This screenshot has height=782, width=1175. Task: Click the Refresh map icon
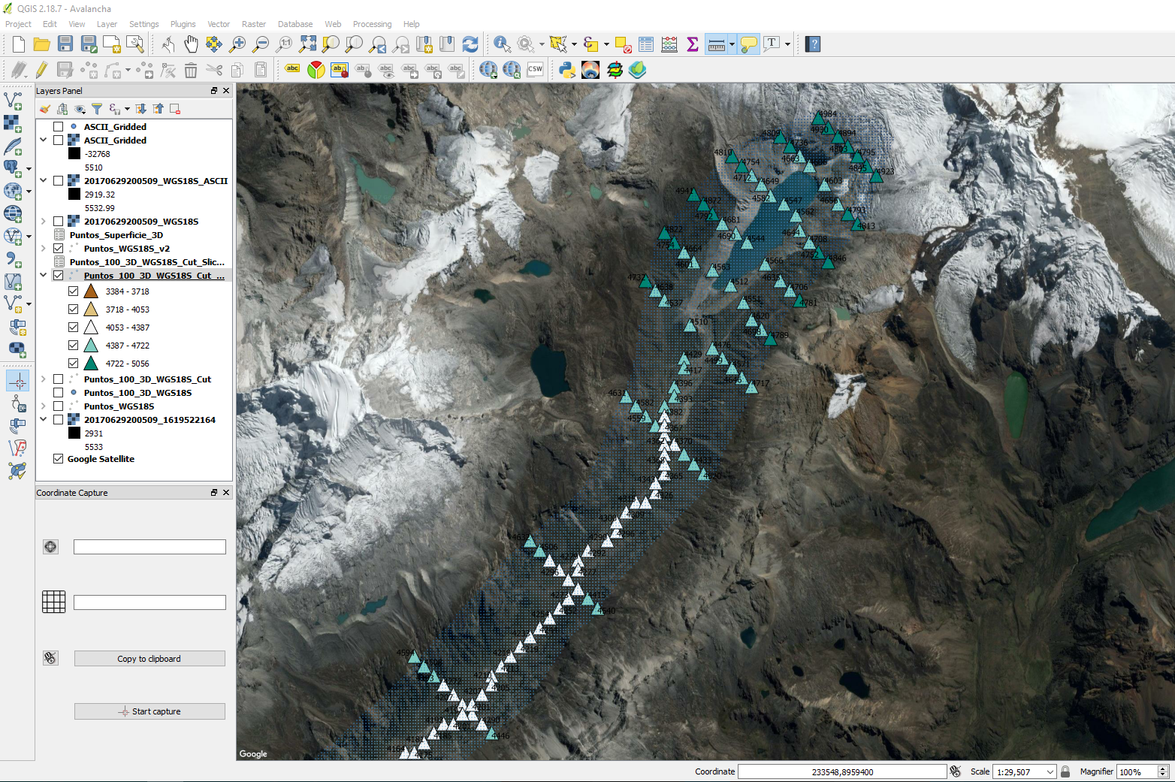pyautogui.click(x=470, y=44)
